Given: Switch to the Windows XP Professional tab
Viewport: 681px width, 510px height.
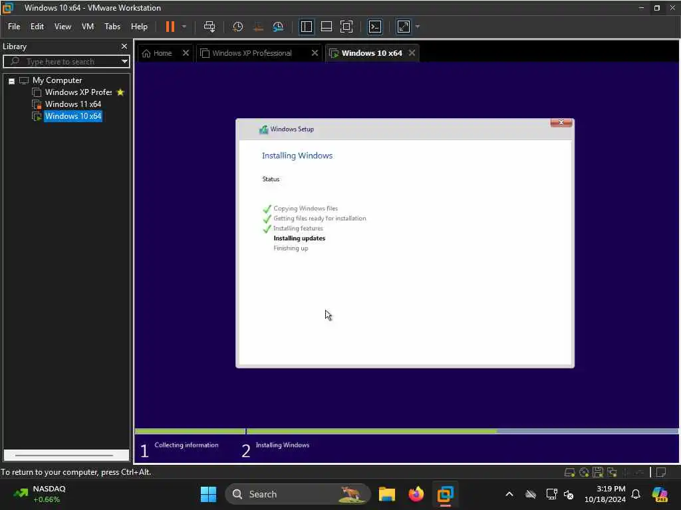Looking at the screenshot, I should 252,53.
